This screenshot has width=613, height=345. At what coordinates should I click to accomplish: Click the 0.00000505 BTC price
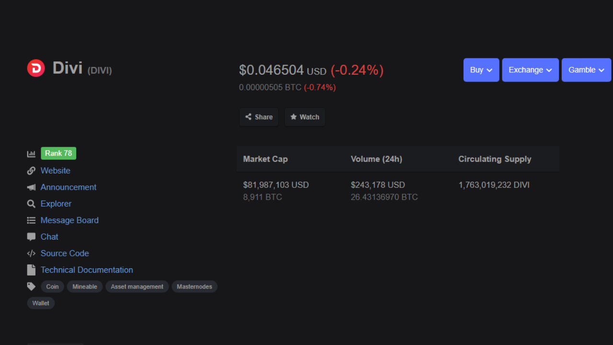[x=270, y=87]
